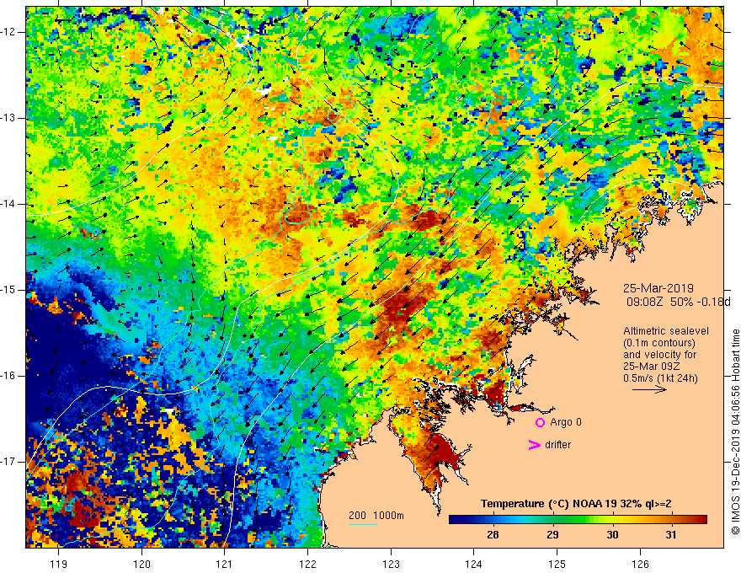Click the '09:08Z 50% -0.18d' text

678,302
